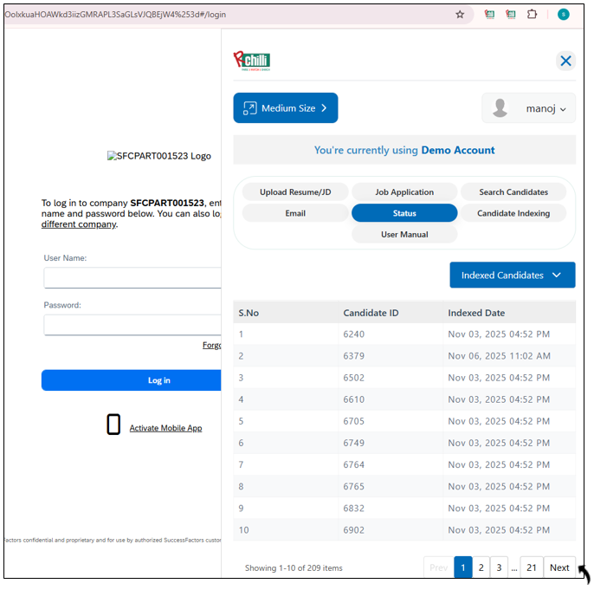Open the Search Candidates tab
The height and width of the screenshot is (590, 594).
click(513, 191)
